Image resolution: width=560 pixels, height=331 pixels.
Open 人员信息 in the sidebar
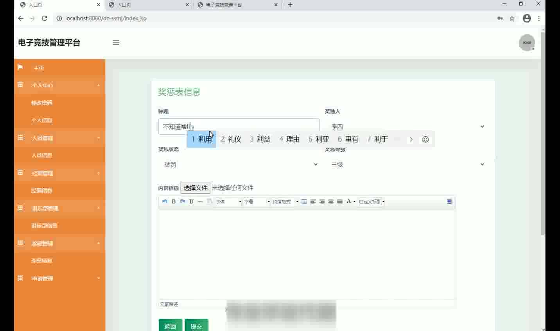(42, 155)
